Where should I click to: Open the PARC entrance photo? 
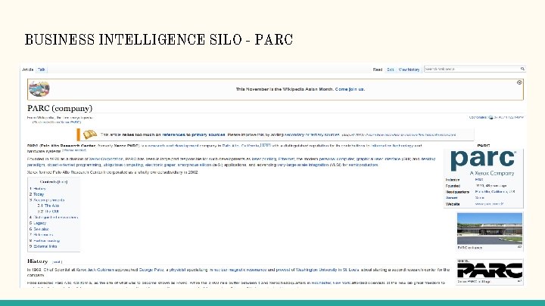click(490, 229)
